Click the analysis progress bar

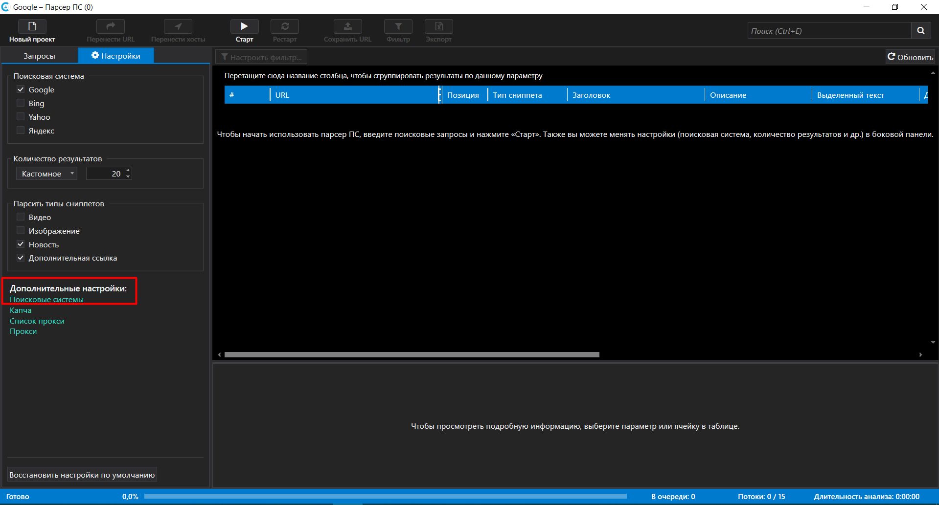[386, 496]
